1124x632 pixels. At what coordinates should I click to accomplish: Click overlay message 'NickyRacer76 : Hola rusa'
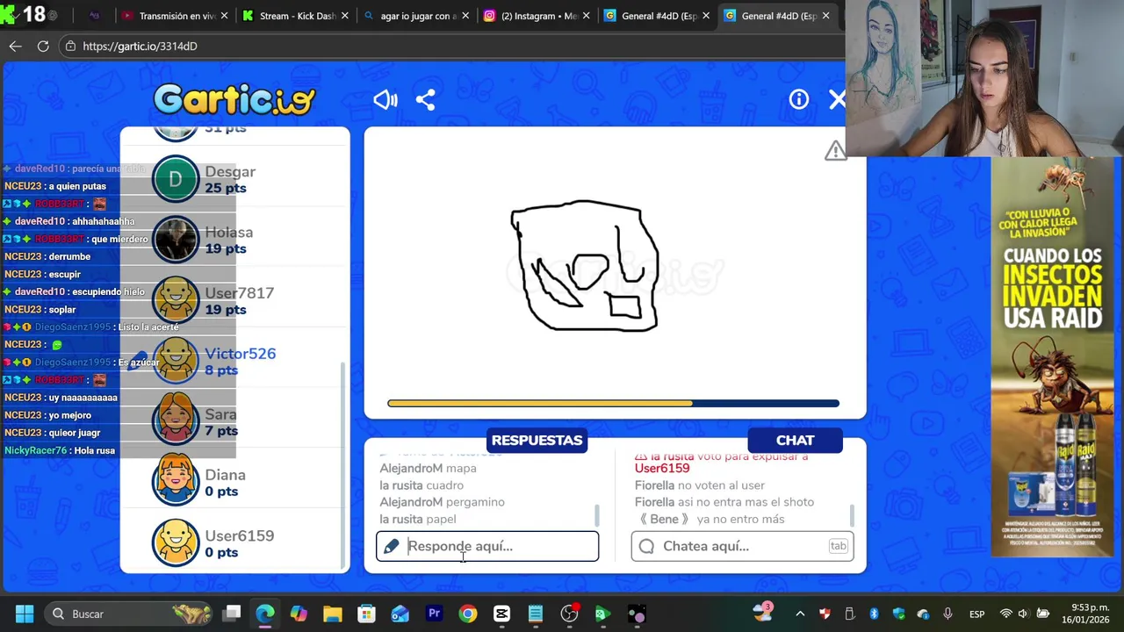[60, 450]
